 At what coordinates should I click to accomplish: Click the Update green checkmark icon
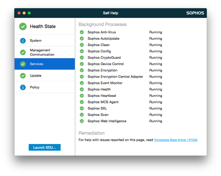pyautogui.click(x=23, y=76)
